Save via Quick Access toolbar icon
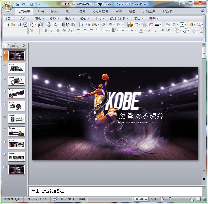The image size is (208, 204). click(18, 4)
